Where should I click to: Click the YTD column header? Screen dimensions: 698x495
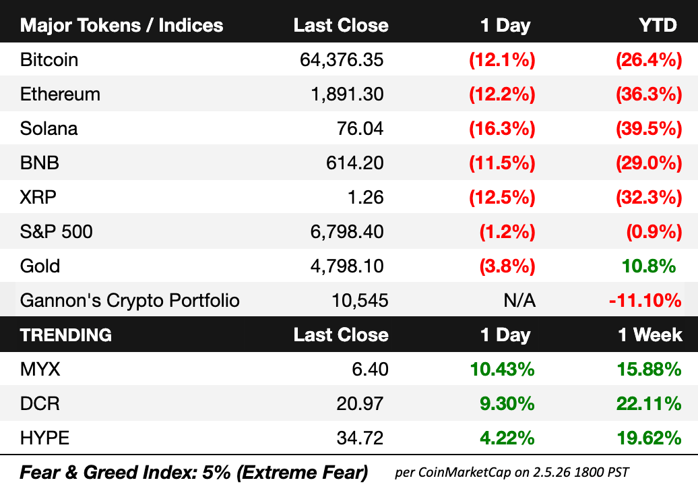pos(658,26)
